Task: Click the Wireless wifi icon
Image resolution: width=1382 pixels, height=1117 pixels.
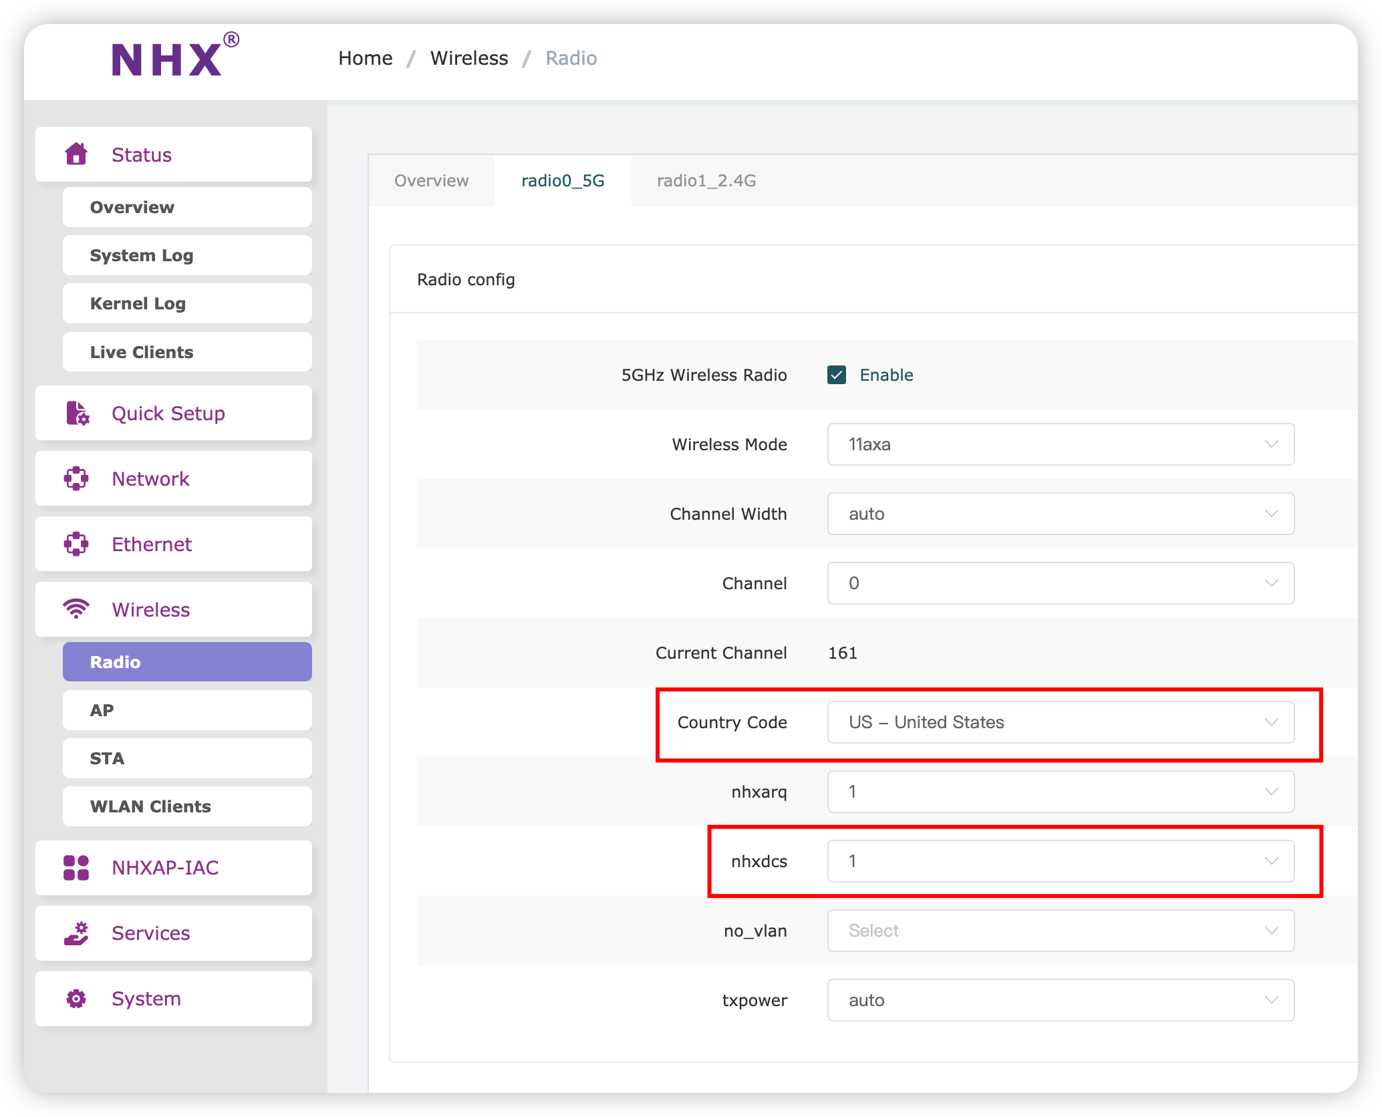Action: click(76, 609)
